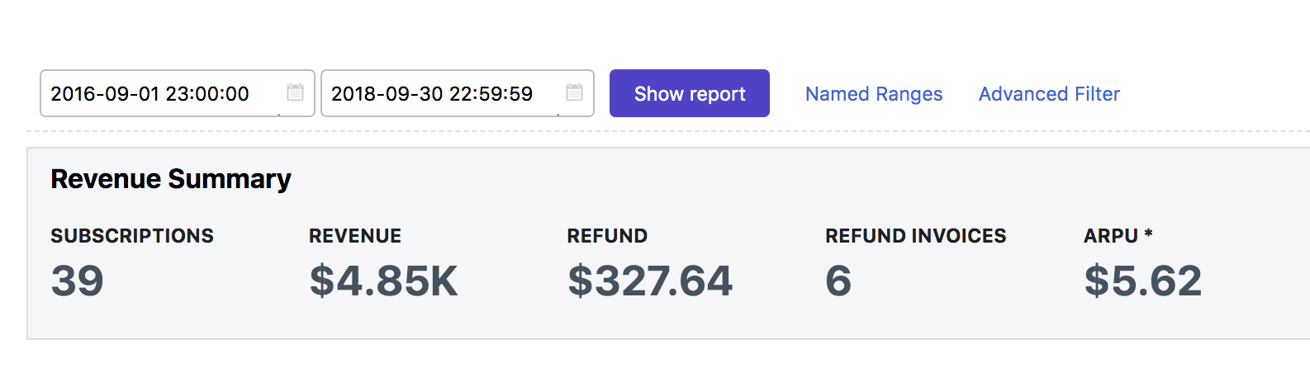Click the SUBSCRIPTIONS metric label
Screen dimensions: 1310x368
[132, 236]
